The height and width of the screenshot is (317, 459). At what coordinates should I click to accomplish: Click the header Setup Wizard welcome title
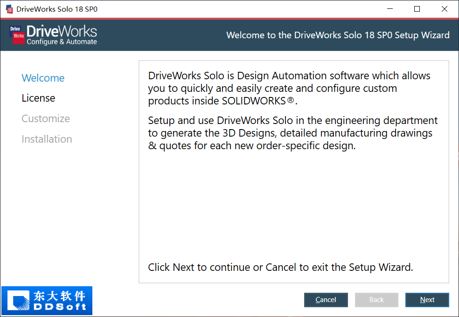338,35
